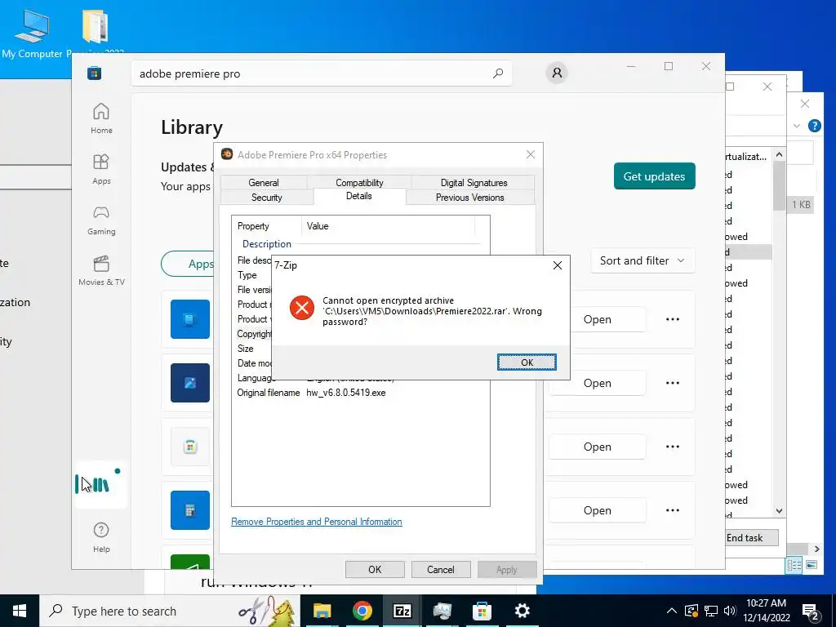This screenshot has width=836, height=627.
Task: Open Apps in Microsoft Store sidebar
Action: pos(101,169)
